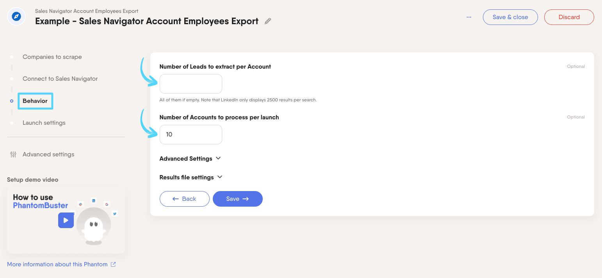This screenshot has width=602, height=278.
Task: Click the title Example - Sales Navigator Account Employees Export
Action: point(147,21)
